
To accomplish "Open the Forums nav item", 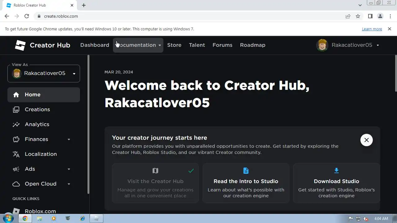I will (222, 45).
